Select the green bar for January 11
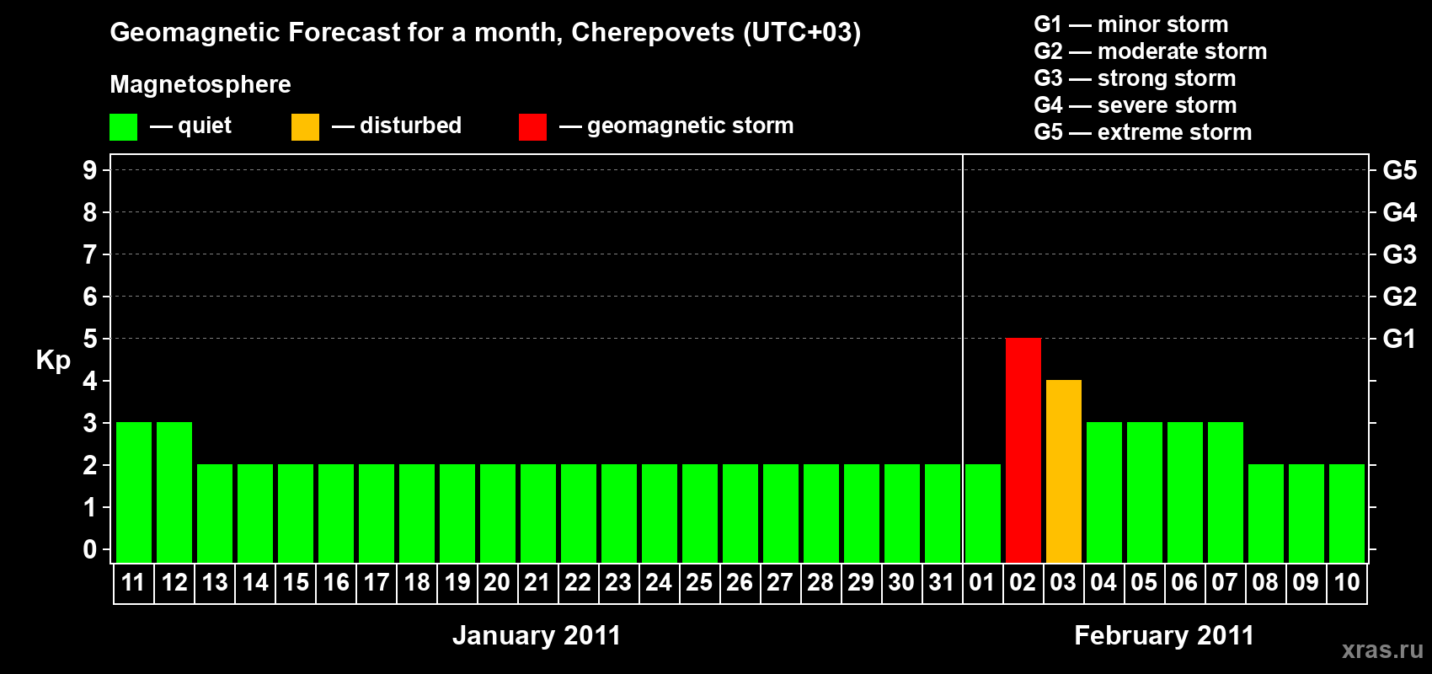 [x=134, y=492]
